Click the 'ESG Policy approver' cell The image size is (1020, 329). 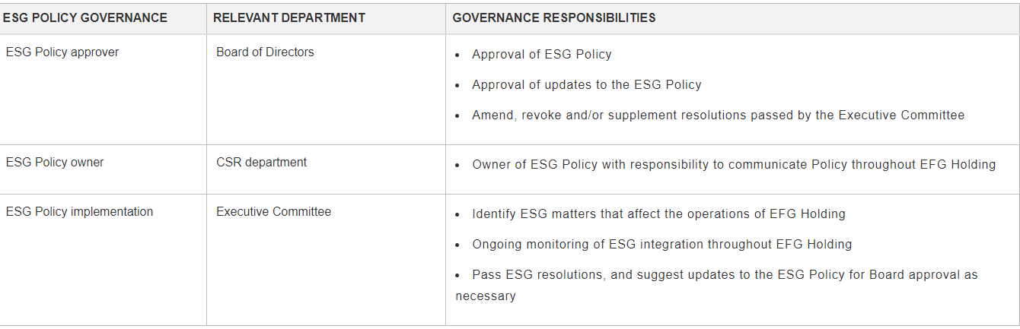[62, 52]
